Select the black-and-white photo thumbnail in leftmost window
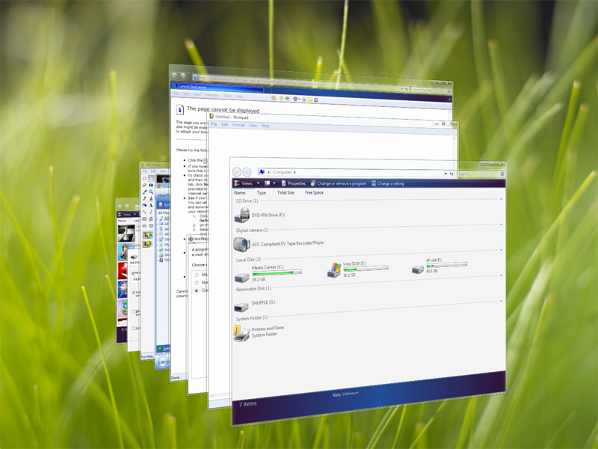The height and width of the screenshot is (449, 598). point(126,233)
